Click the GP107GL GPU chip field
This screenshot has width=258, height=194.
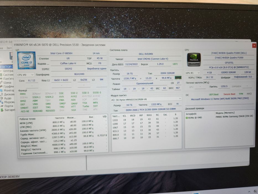tap(229, 63)
